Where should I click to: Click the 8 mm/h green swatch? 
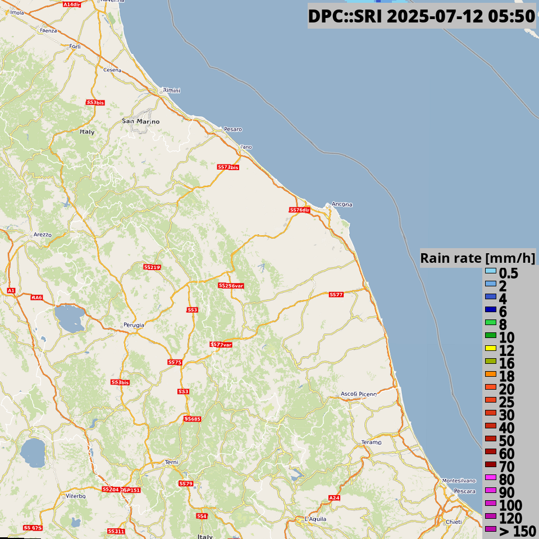click(491, 322)
